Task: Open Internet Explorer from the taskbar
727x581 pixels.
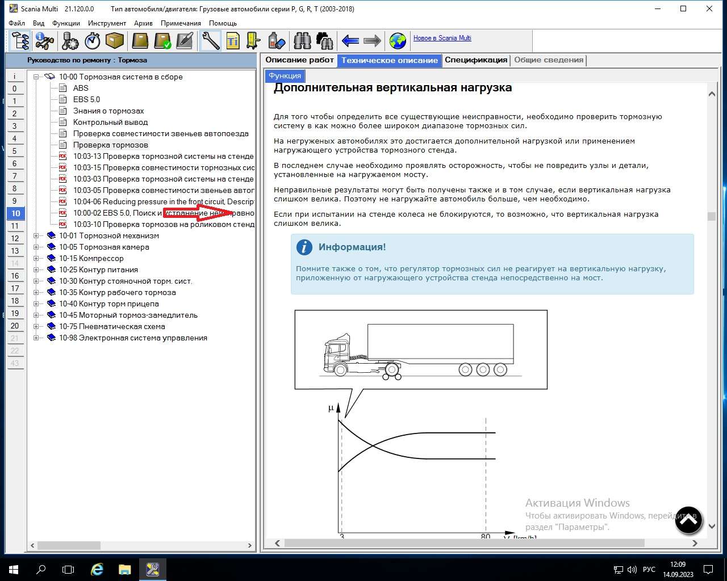Action: point(97,569)
